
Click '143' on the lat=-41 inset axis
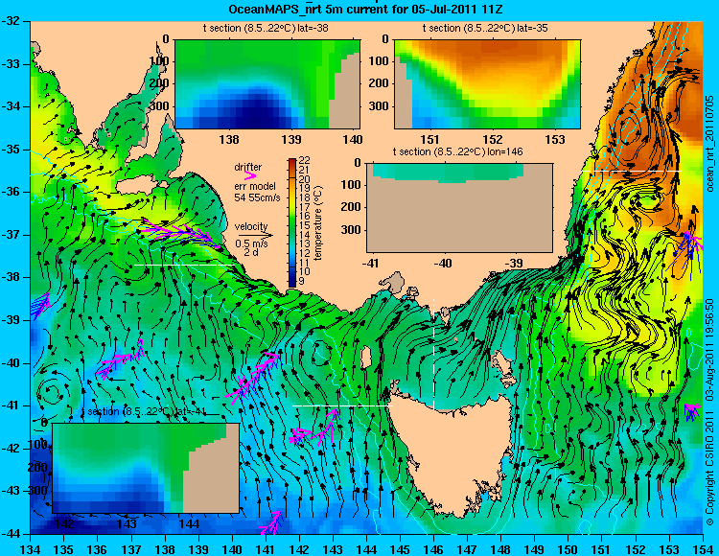[127, 523]
